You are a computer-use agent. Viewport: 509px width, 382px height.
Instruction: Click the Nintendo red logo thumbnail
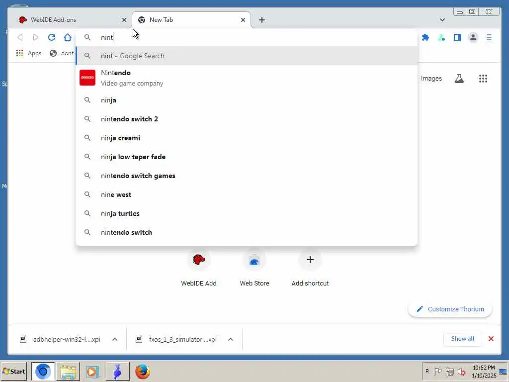point(87,78)
